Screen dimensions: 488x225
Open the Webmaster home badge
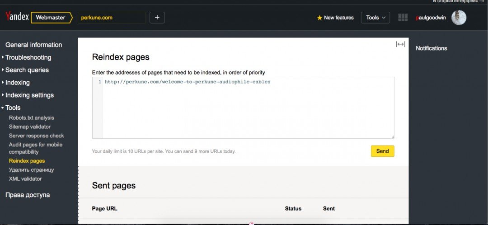coord(52,18)
